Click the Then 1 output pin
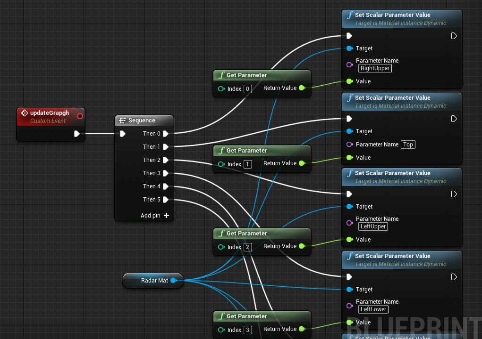This screenshot has width=482, height=339. [x=166, y=147]
